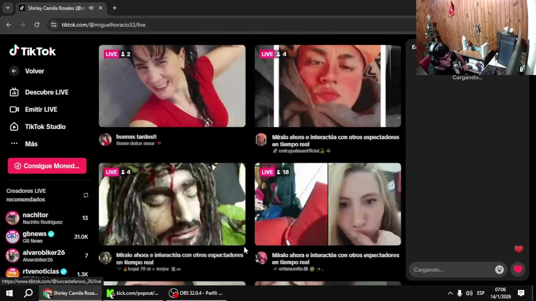Open rtvenoticias LIVE avatar
Viewport: 536px width, 301px height.
click(12, 273)
